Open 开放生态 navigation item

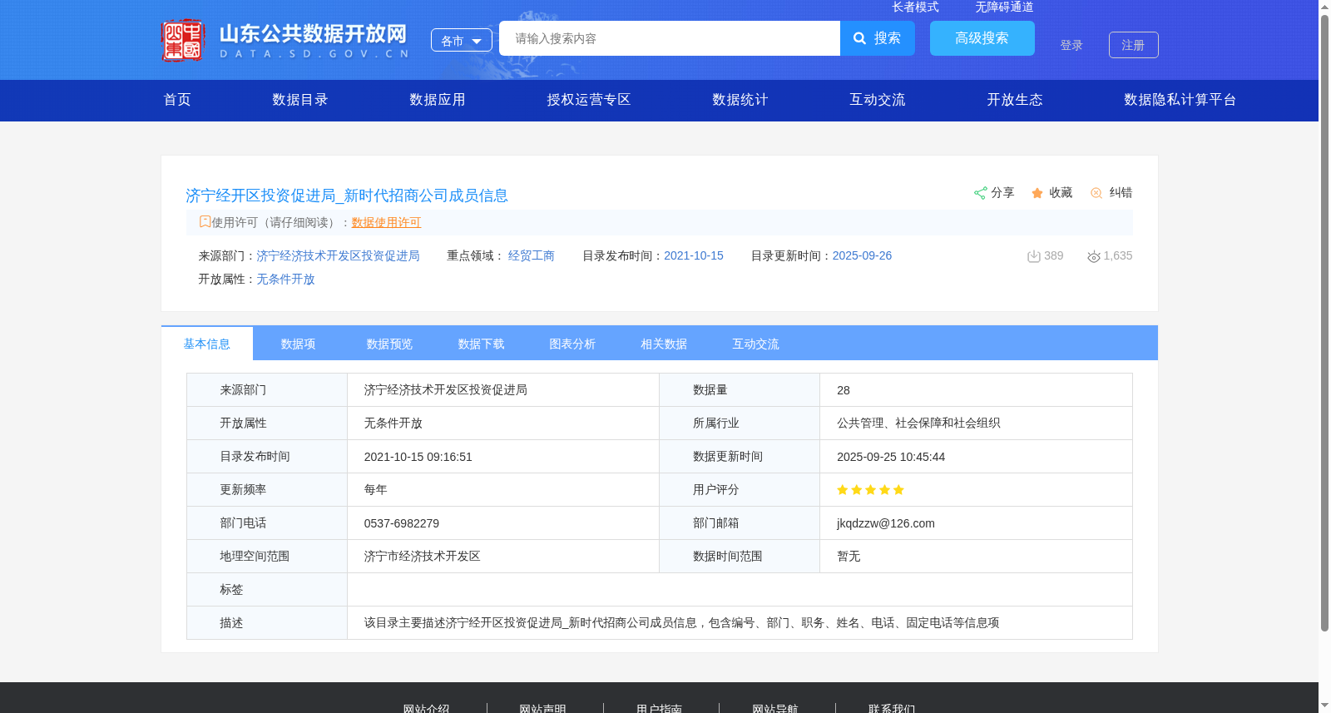[x=1015, y=100]
